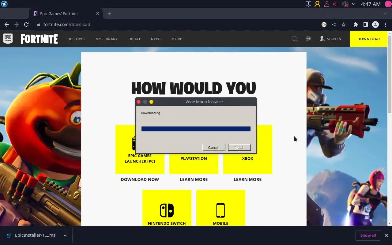The image size is (392, 245).
Task: Open the CREATE menu item
Action: [x=134, y=39]
